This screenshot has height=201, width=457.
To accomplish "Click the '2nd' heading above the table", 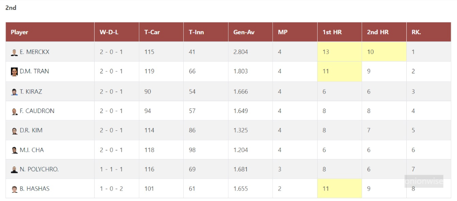I will [11, 8].
